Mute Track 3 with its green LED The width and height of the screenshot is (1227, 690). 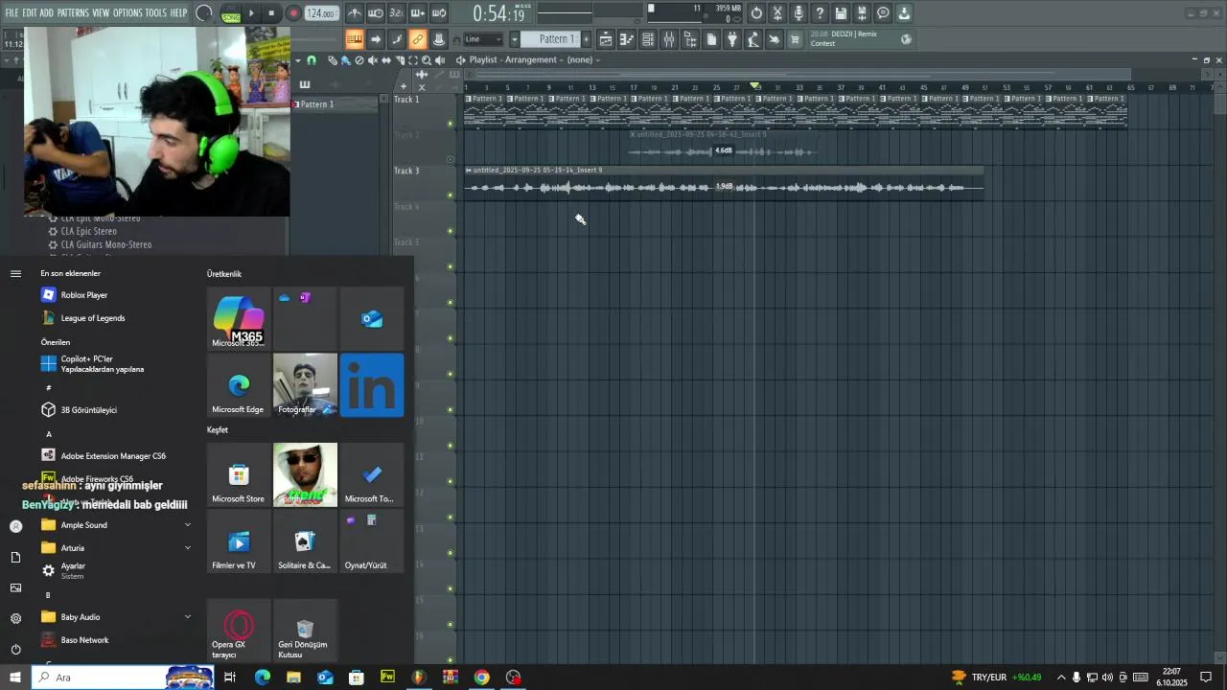tap(451, 195)
